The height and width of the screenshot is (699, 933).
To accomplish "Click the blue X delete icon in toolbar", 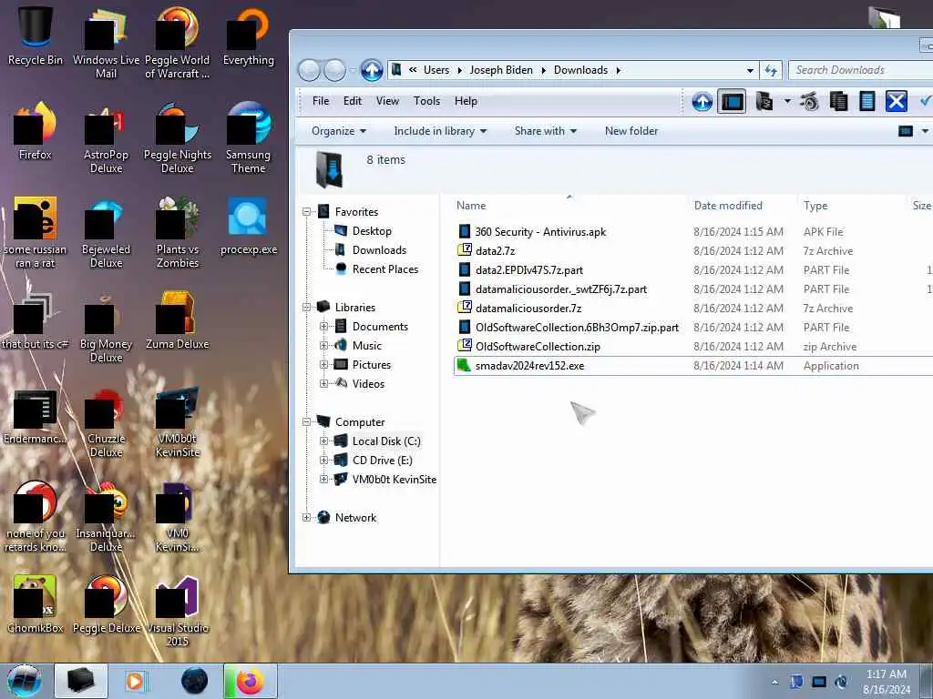I will click(897, 102).
